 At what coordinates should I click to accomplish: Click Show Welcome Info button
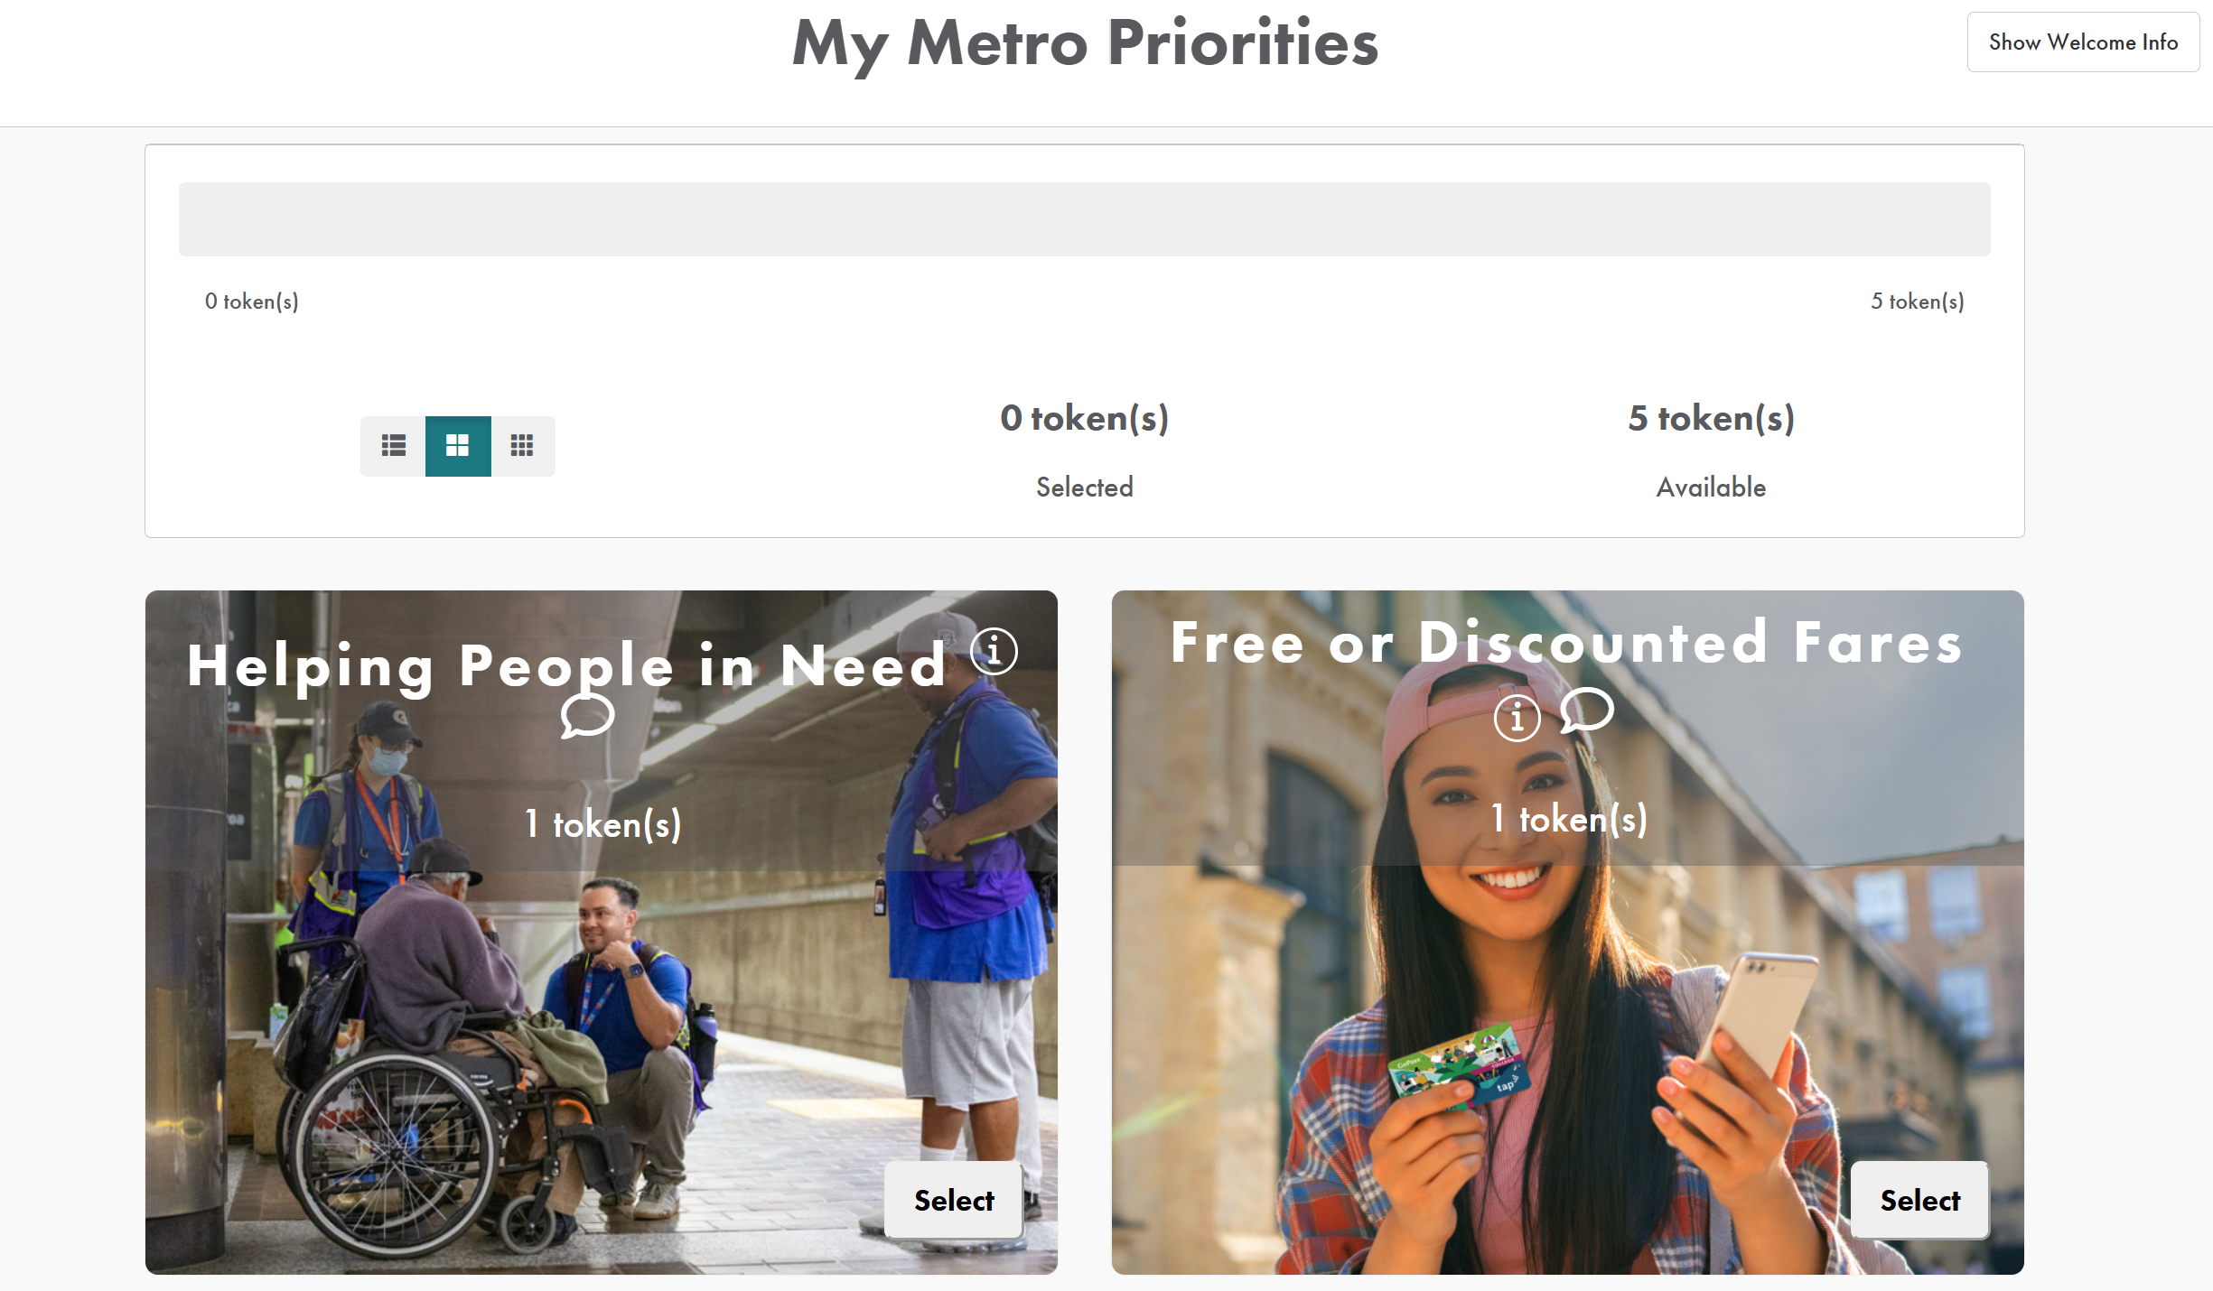click(x=2083, y=42)
